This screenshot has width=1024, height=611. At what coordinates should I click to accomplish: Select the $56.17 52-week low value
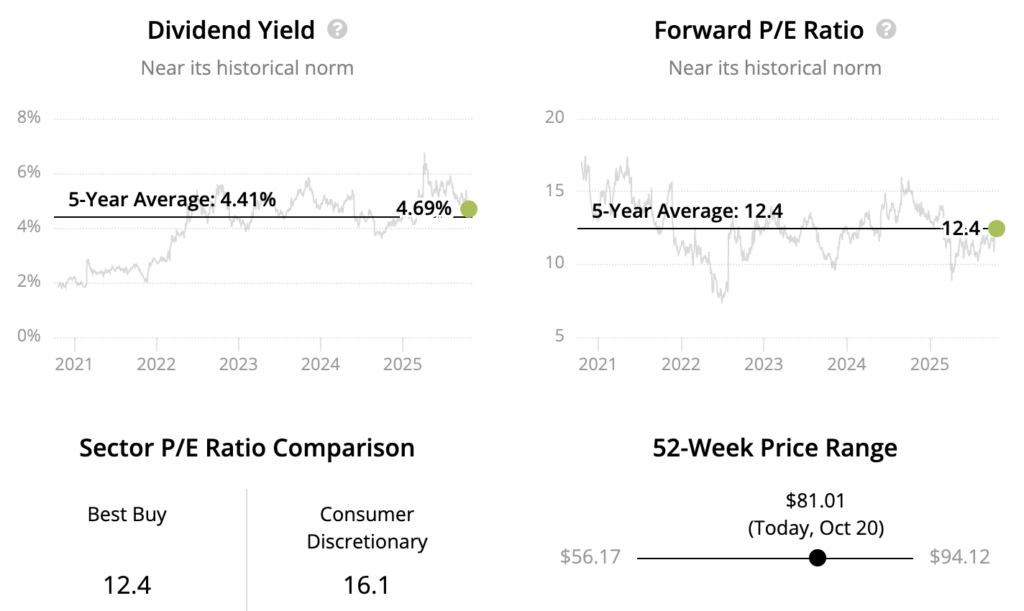590,557
